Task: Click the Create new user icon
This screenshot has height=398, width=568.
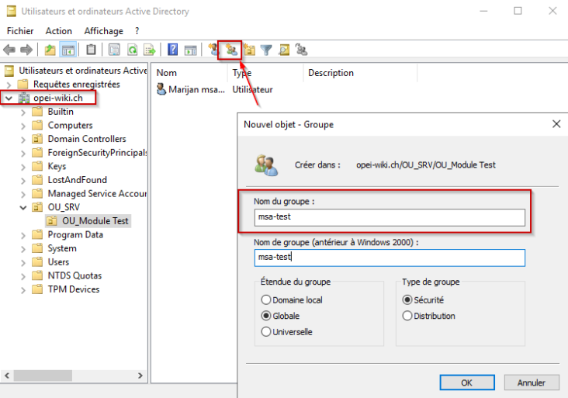Action: tap(213, 49)
